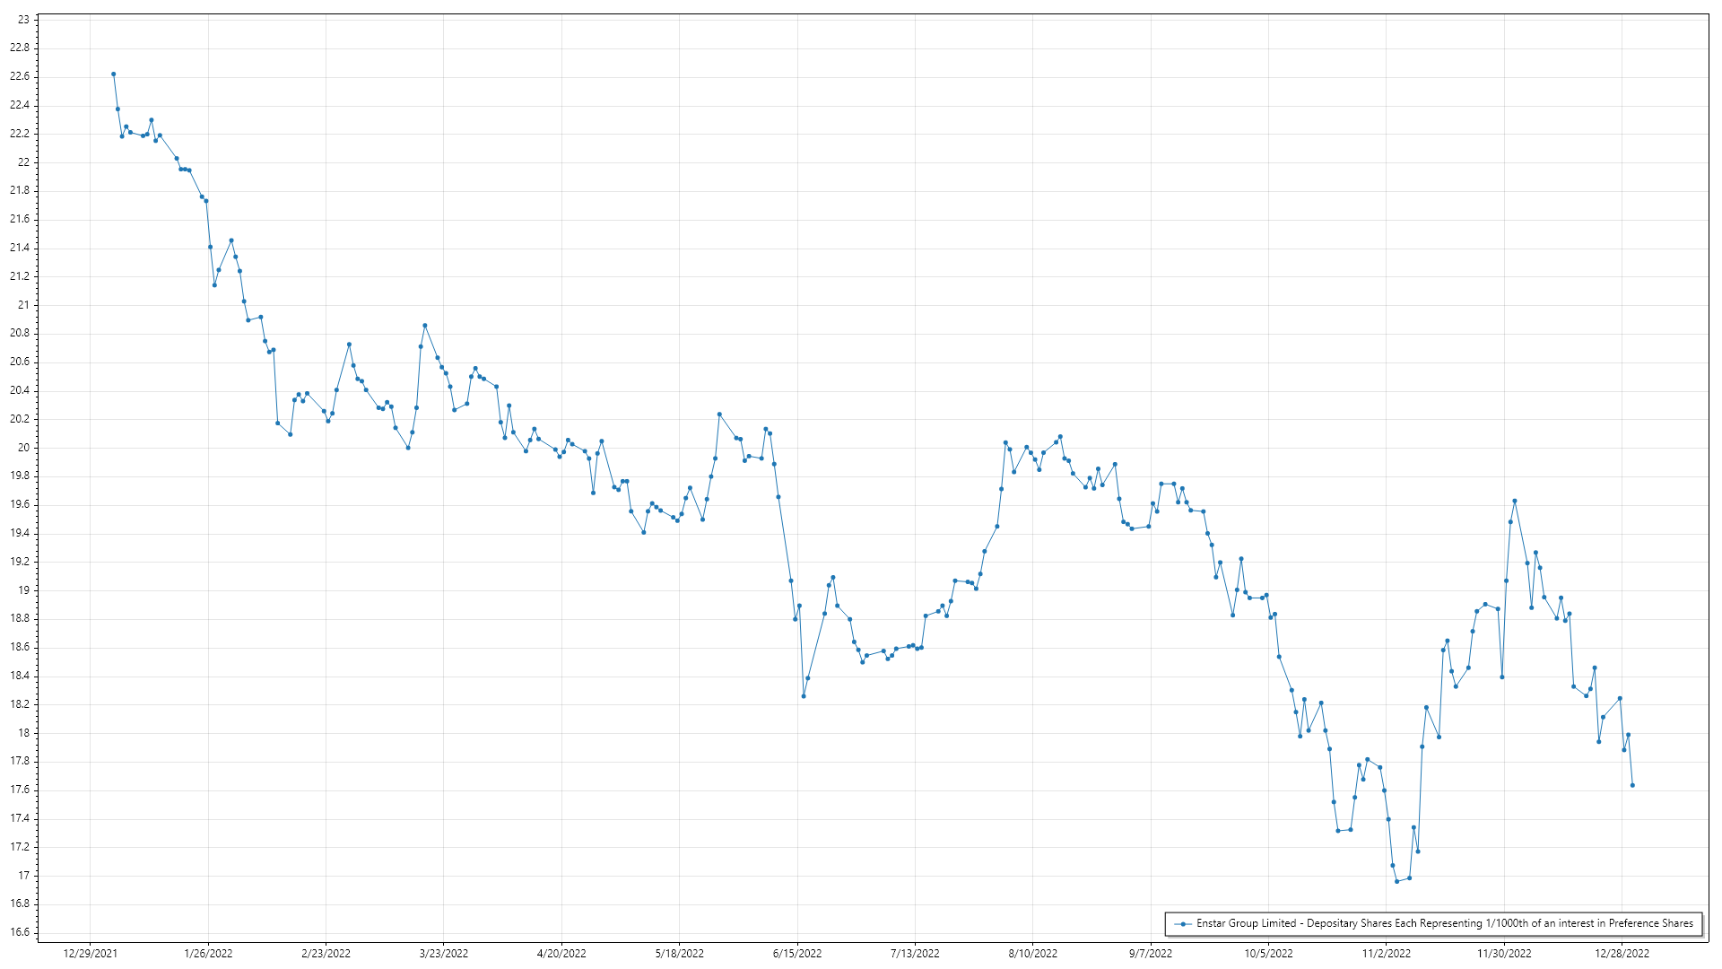This screenshot has height=969, width=1722.
Task: Click the first data point near 22.6
Action: pyautogui.click(x=113, y=74)
